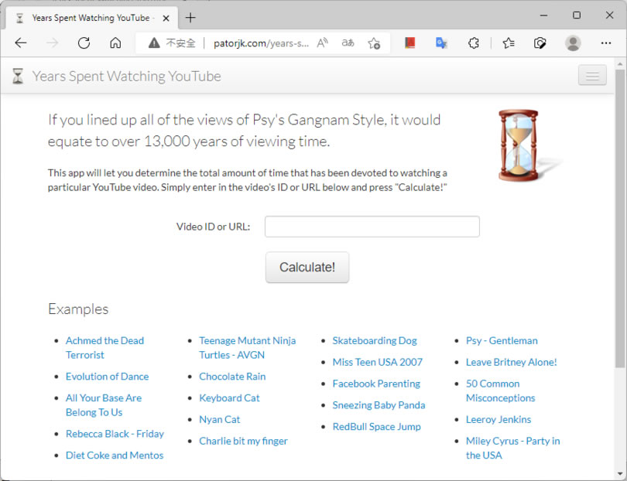
Task: Open the Diet Coke and Mentos example
Action: tap(115, 455)
